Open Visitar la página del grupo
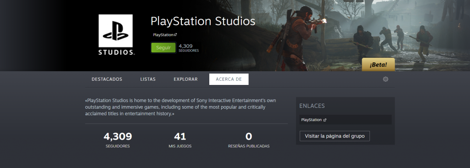Screen dimensions: 470x168 coord(335,136)
